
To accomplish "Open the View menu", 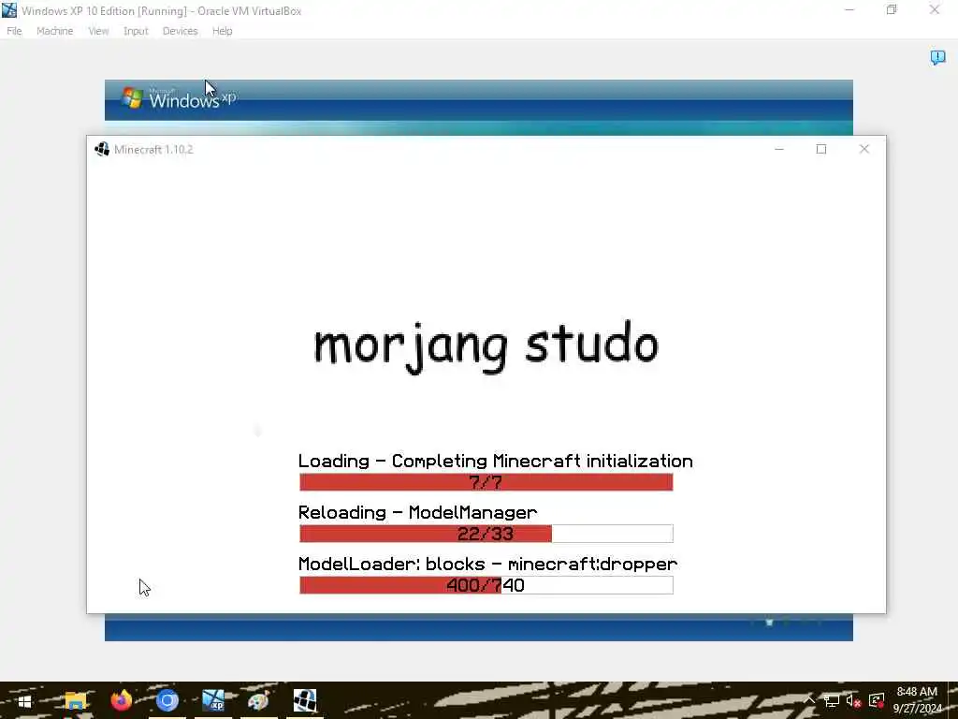I will point(98,31).
